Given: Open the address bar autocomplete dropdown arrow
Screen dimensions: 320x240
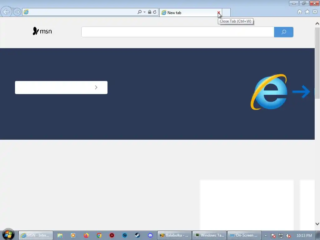Looking at the screenshot, I should tap(144, 12).
